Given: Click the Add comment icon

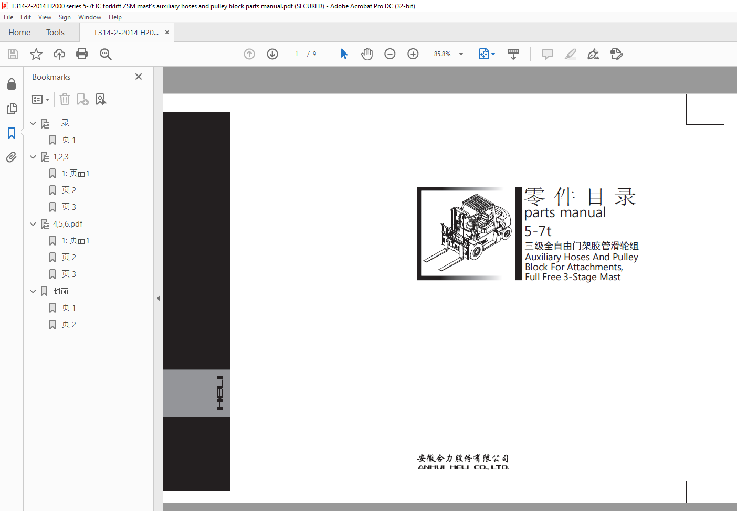Looking at the screenshot, I should pyautogui.click(x=548, y=54).
